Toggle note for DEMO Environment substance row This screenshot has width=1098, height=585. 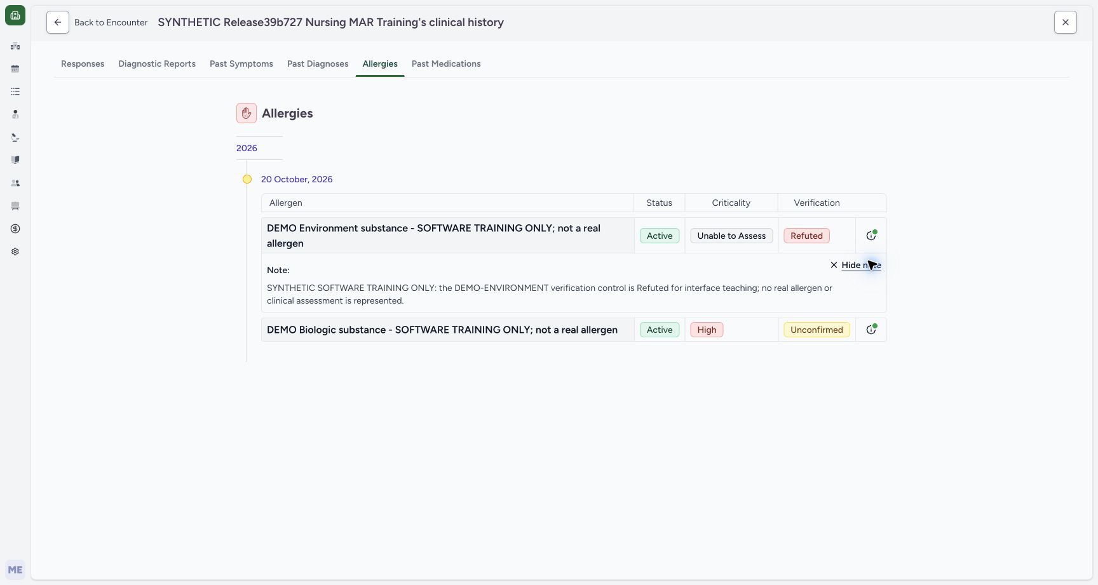[x=871, y=236]
